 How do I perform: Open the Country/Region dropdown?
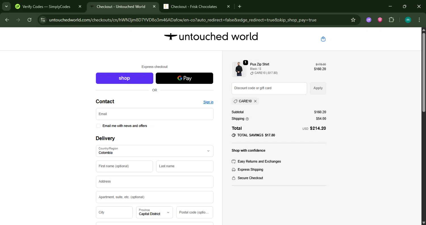154,151
